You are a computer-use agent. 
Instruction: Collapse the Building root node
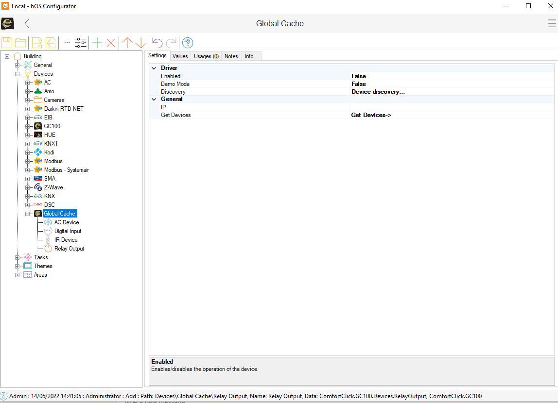7,56
